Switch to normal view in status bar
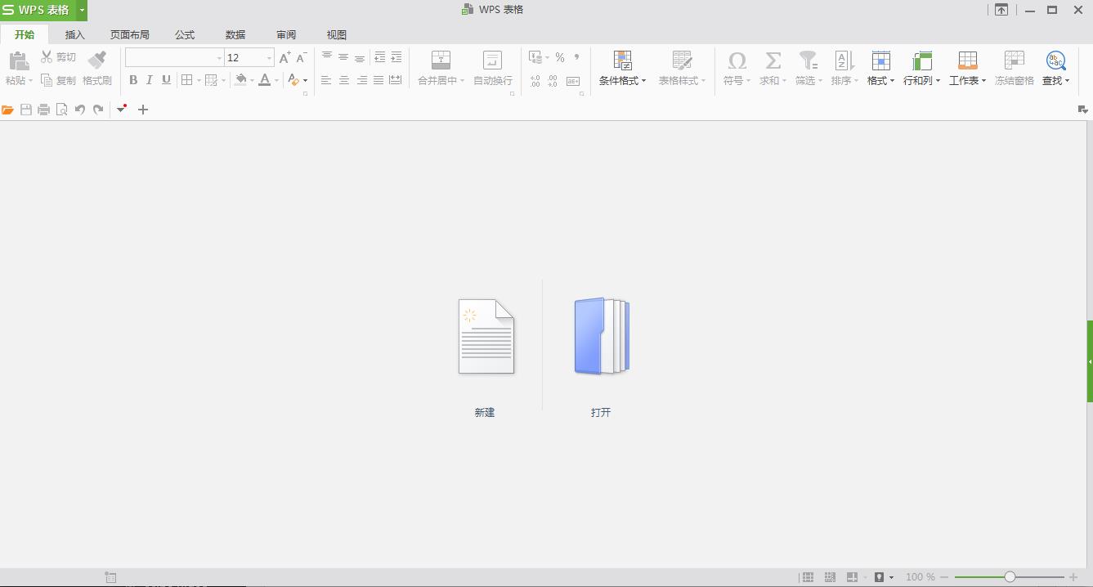This screenshot has height=587, width=1093. pos(808,577)
